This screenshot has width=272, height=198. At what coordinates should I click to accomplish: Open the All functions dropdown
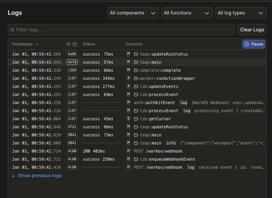coord(187,13)
